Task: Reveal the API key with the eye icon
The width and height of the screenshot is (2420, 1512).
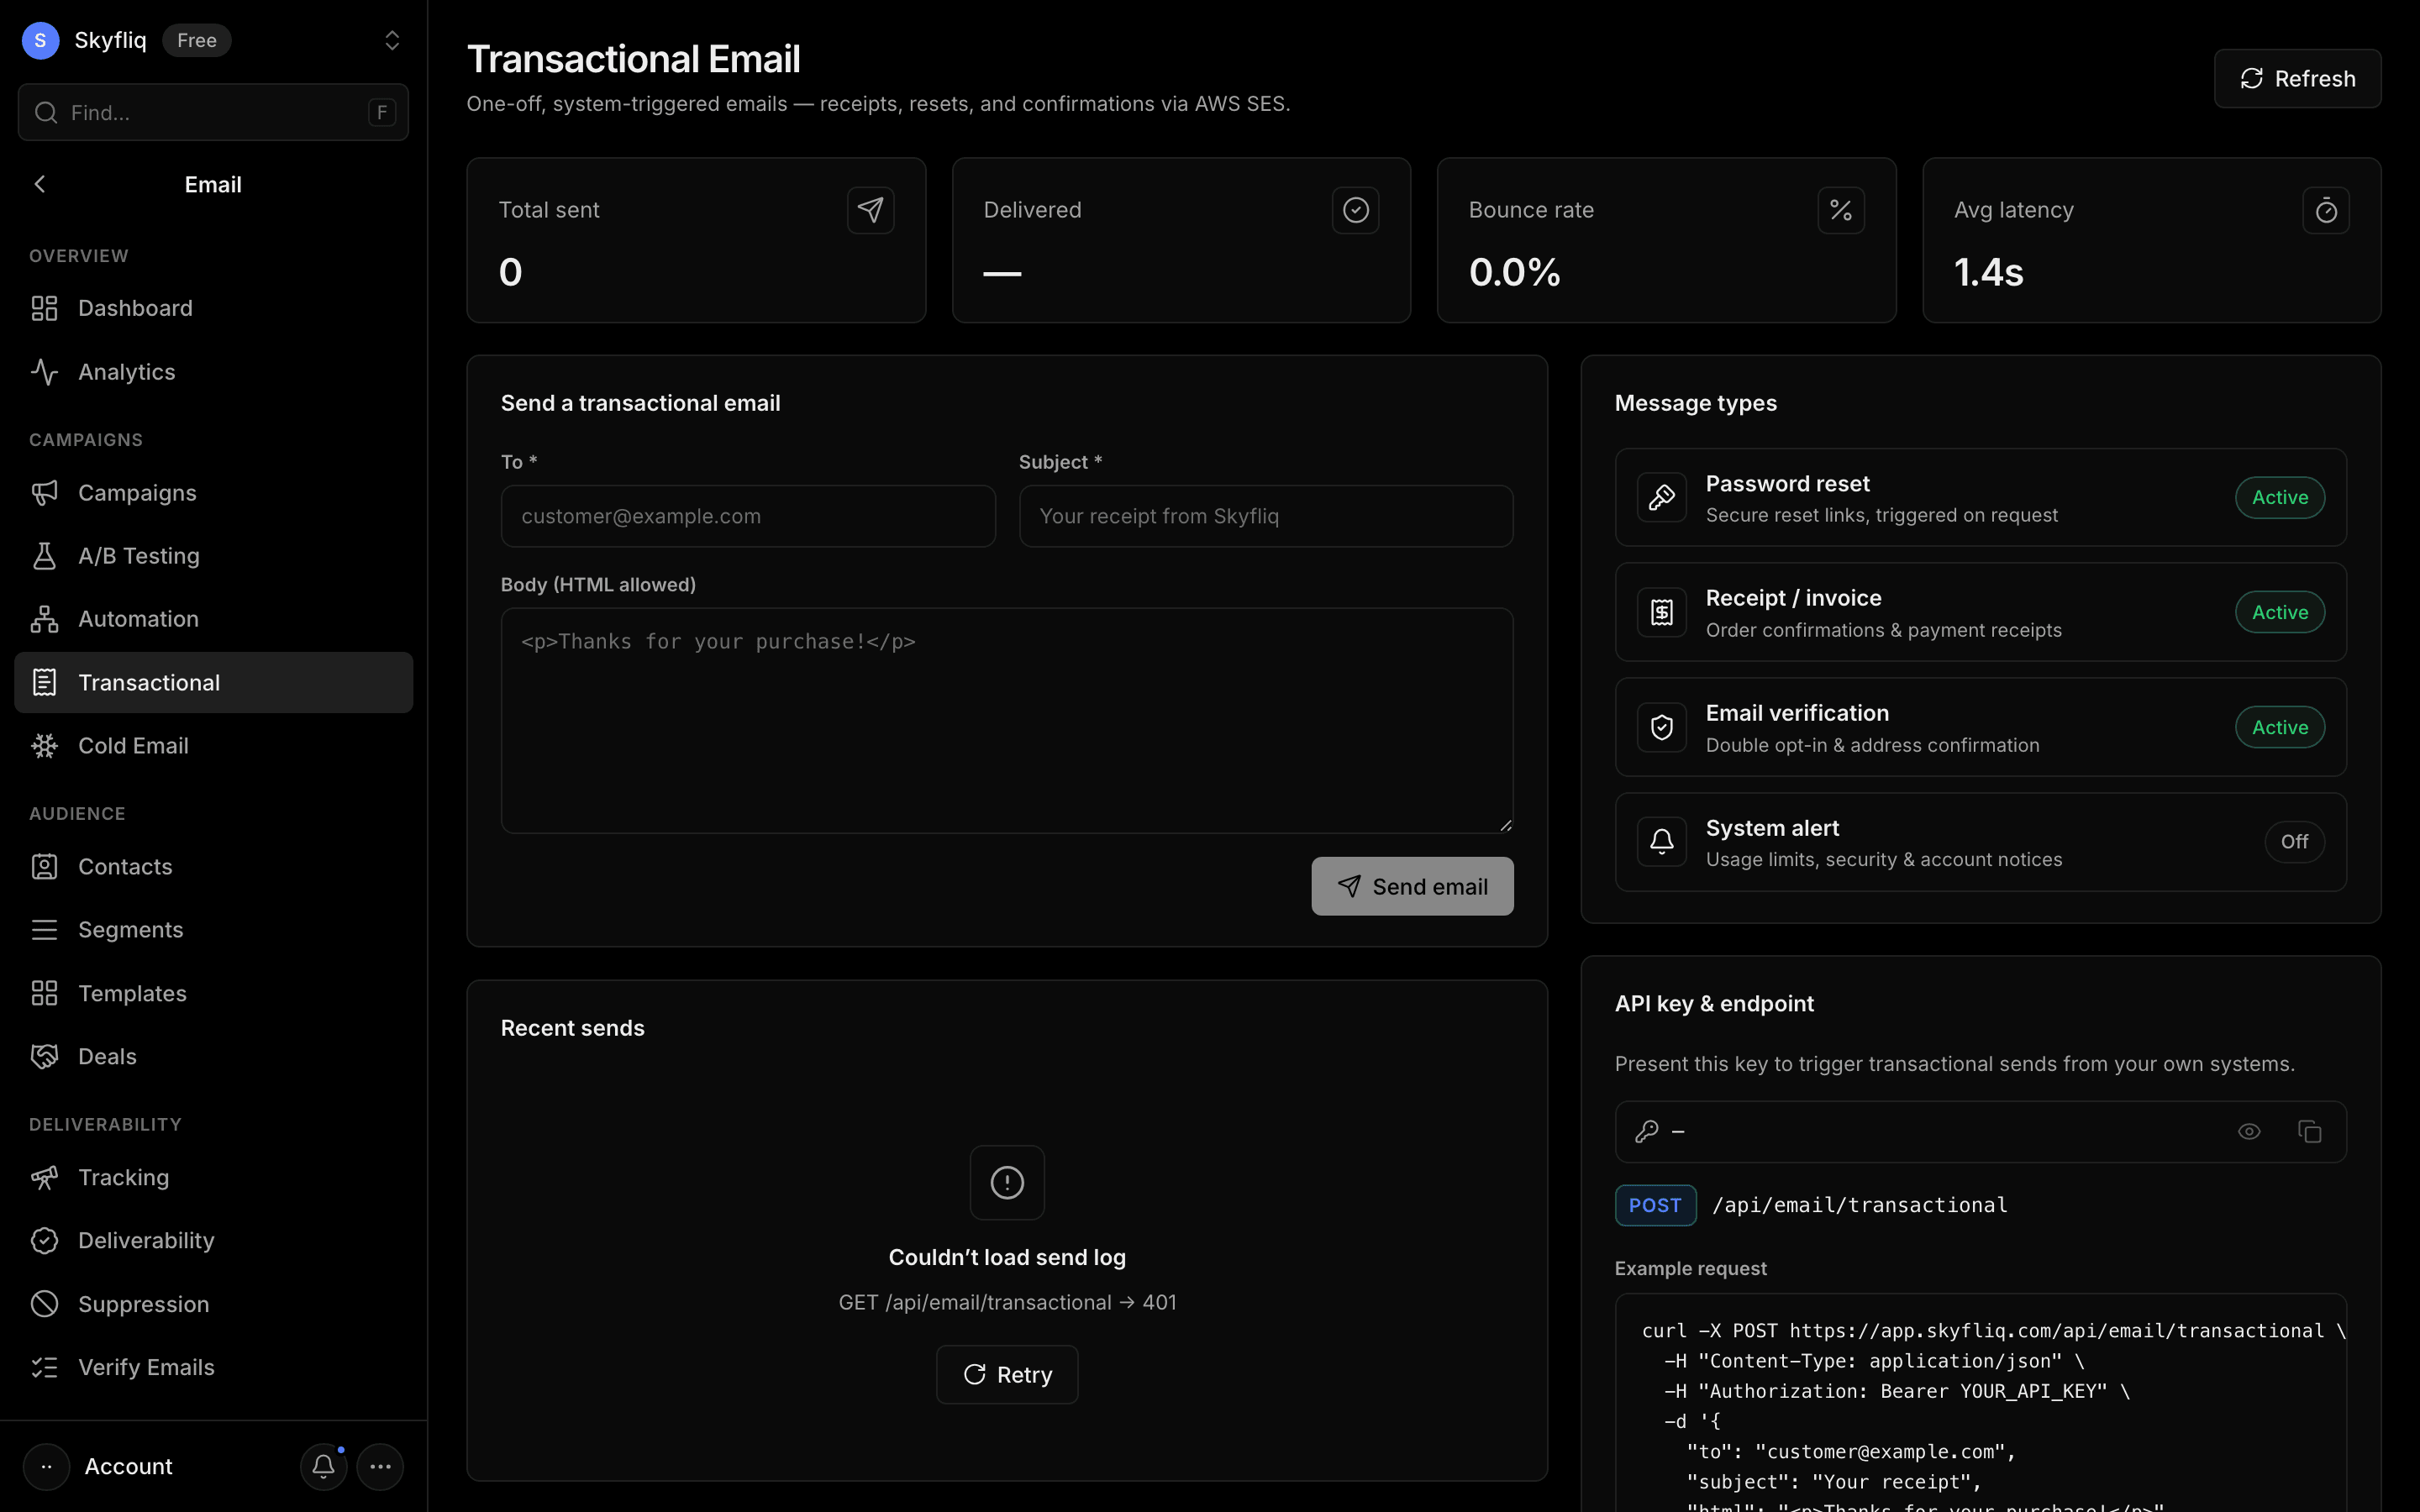Action: point(2248,1132)
